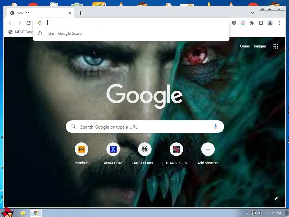Click the browser forward arrow
This screenshot has width=289, height=217.
[19, 23]
